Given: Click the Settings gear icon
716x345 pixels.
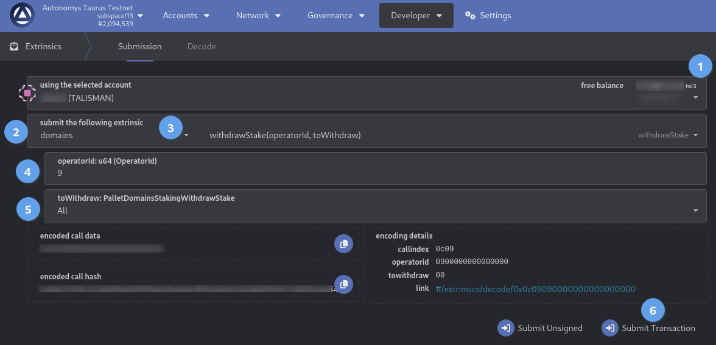Looking at the screenshot, I should 470,15.
